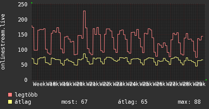Screen dimensions: 209x109
Task: Click the first 'Week' x-axis label
Action: (x=39, y=84)
